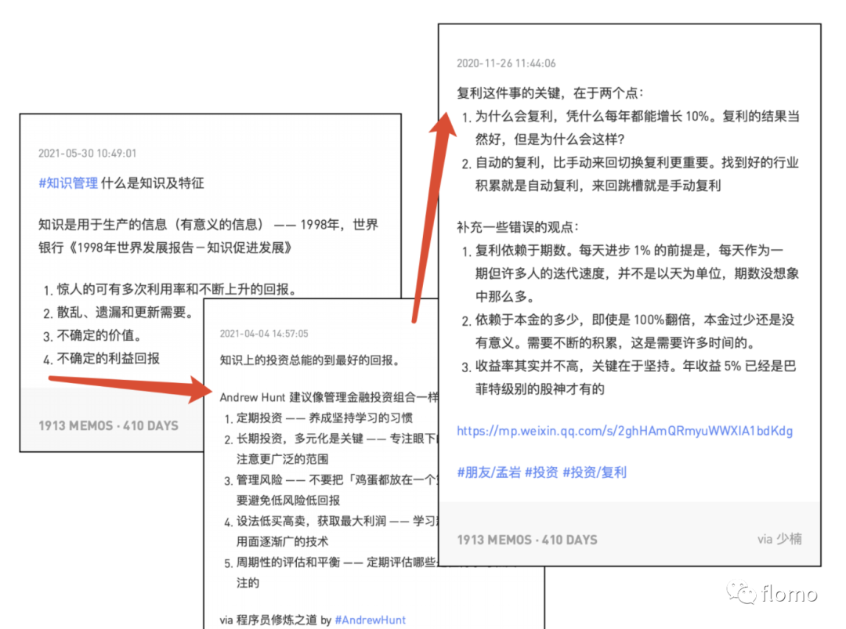Click the timestamp 2021-04-04 14:57:05
Screen dimensions: 846x629
click(264, 334)
